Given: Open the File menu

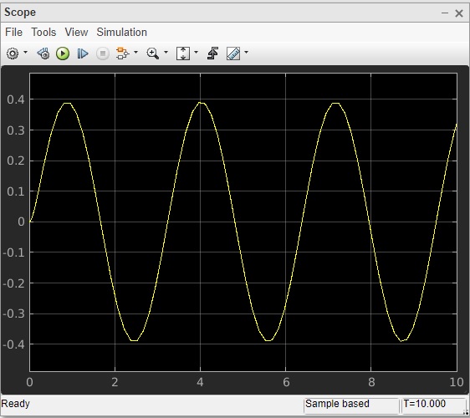Looking at the screenshot, I should click(x=13, y=32).
